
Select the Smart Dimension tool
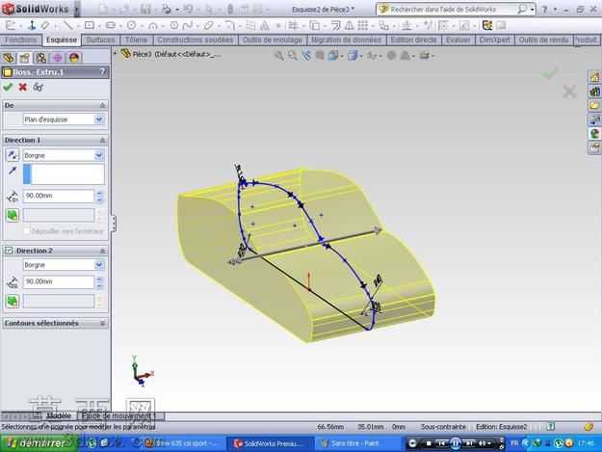pyautogui.click(x=45, y=26)
